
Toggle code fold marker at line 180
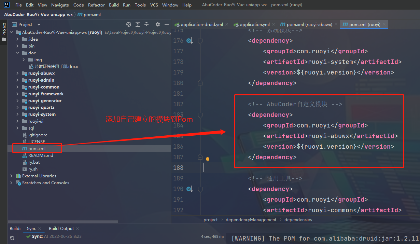coord(200,83)
